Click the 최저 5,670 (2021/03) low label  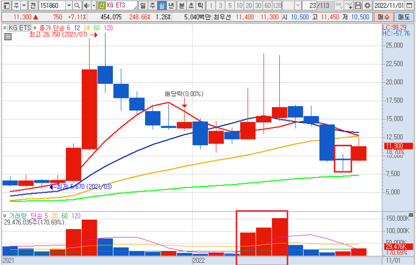[84, 187]
